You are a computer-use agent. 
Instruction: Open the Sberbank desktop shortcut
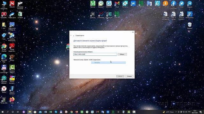tap(101, 4)
